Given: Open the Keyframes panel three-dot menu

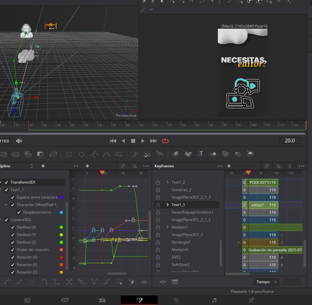Looking at the screenshot, I should click(301, 166).
